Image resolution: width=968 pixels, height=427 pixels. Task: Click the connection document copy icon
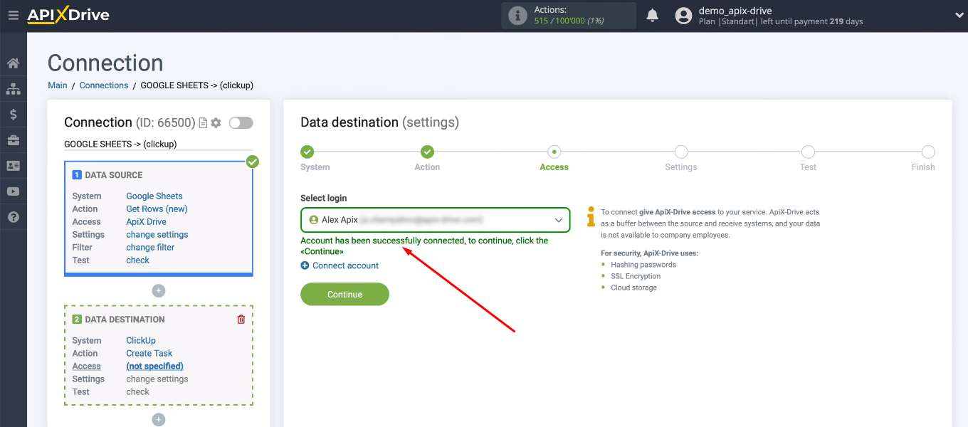[203, 123]
